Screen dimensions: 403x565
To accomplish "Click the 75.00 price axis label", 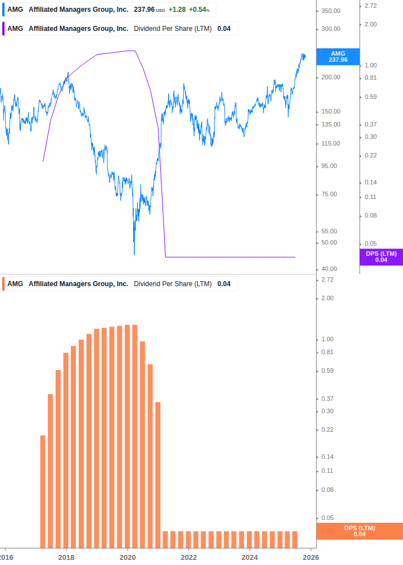I will (329, 195).
